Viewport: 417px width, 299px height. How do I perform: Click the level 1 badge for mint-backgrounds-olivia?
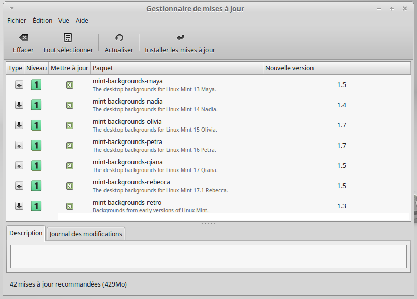[x=36, y=125]
